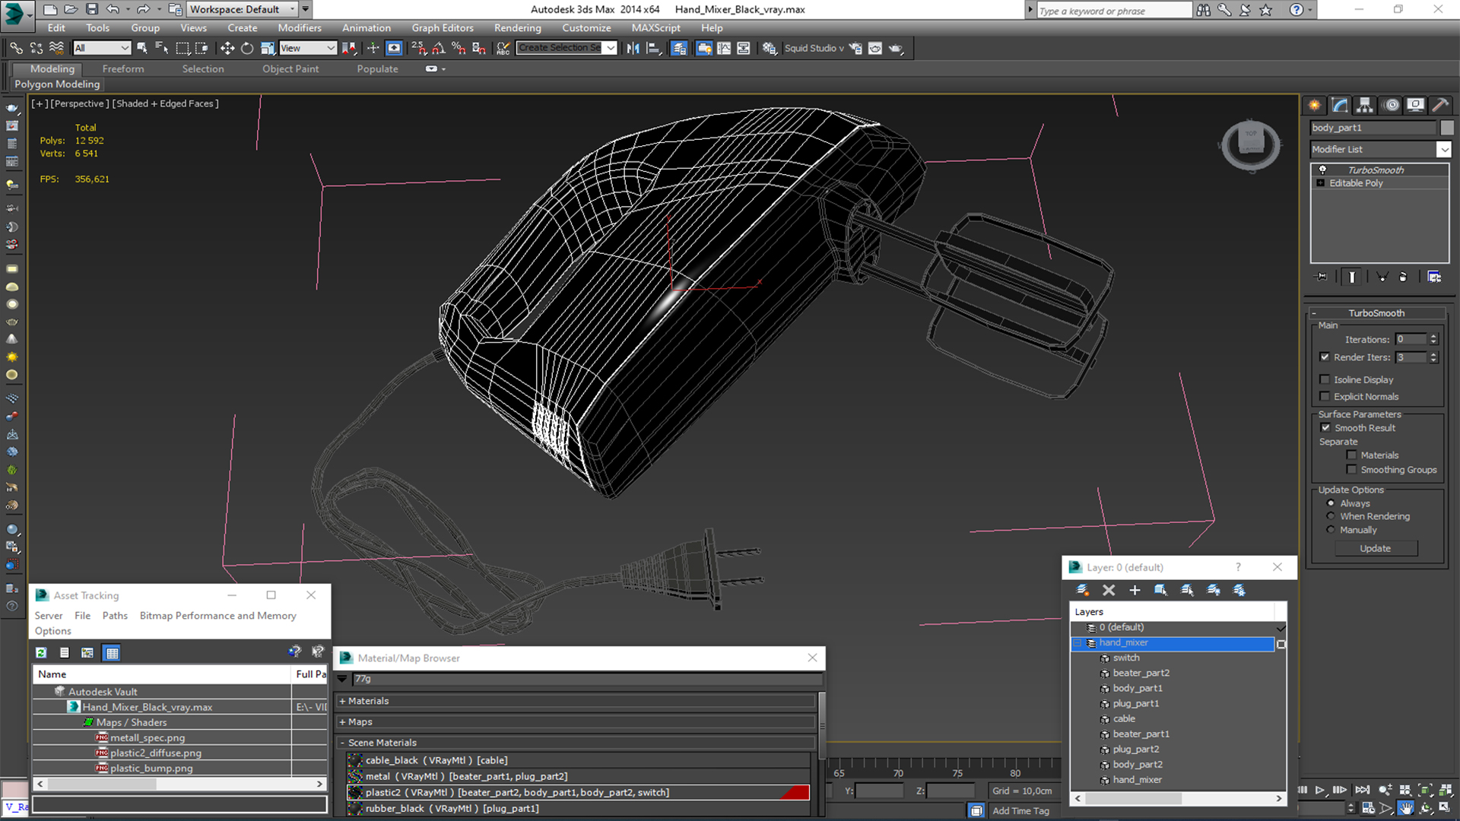Open the Create command panel tab
The image size is (1460, 821).
click(1315, 105)
